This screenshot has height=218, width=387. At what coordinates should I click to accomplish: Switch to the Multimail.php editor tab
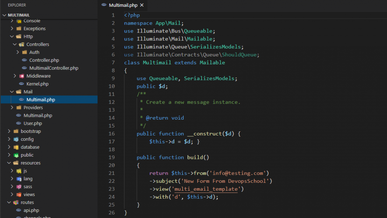click(x=123, y=5)
